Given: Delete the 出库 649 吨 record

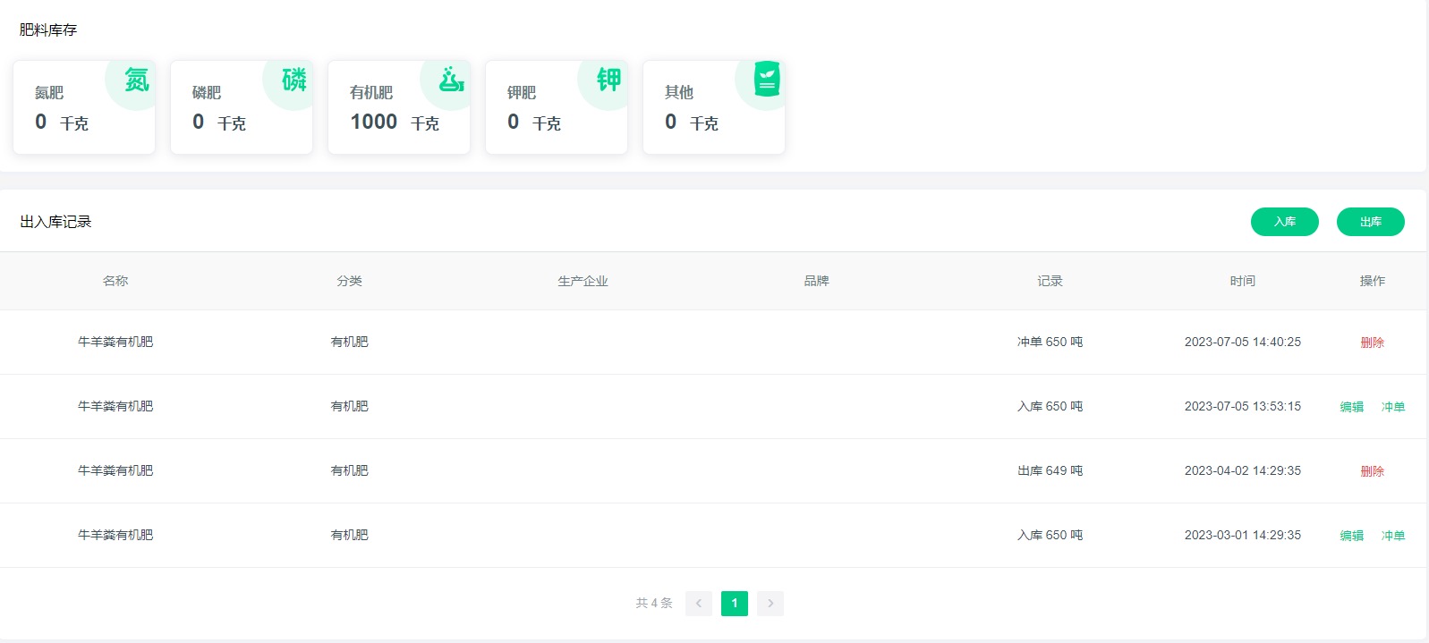Looking at the screenshot, I should coord(1372,471).
